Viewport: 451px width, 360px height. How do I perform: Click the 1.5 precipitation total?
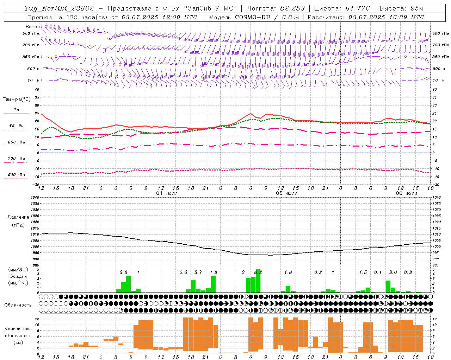point(363,272)
